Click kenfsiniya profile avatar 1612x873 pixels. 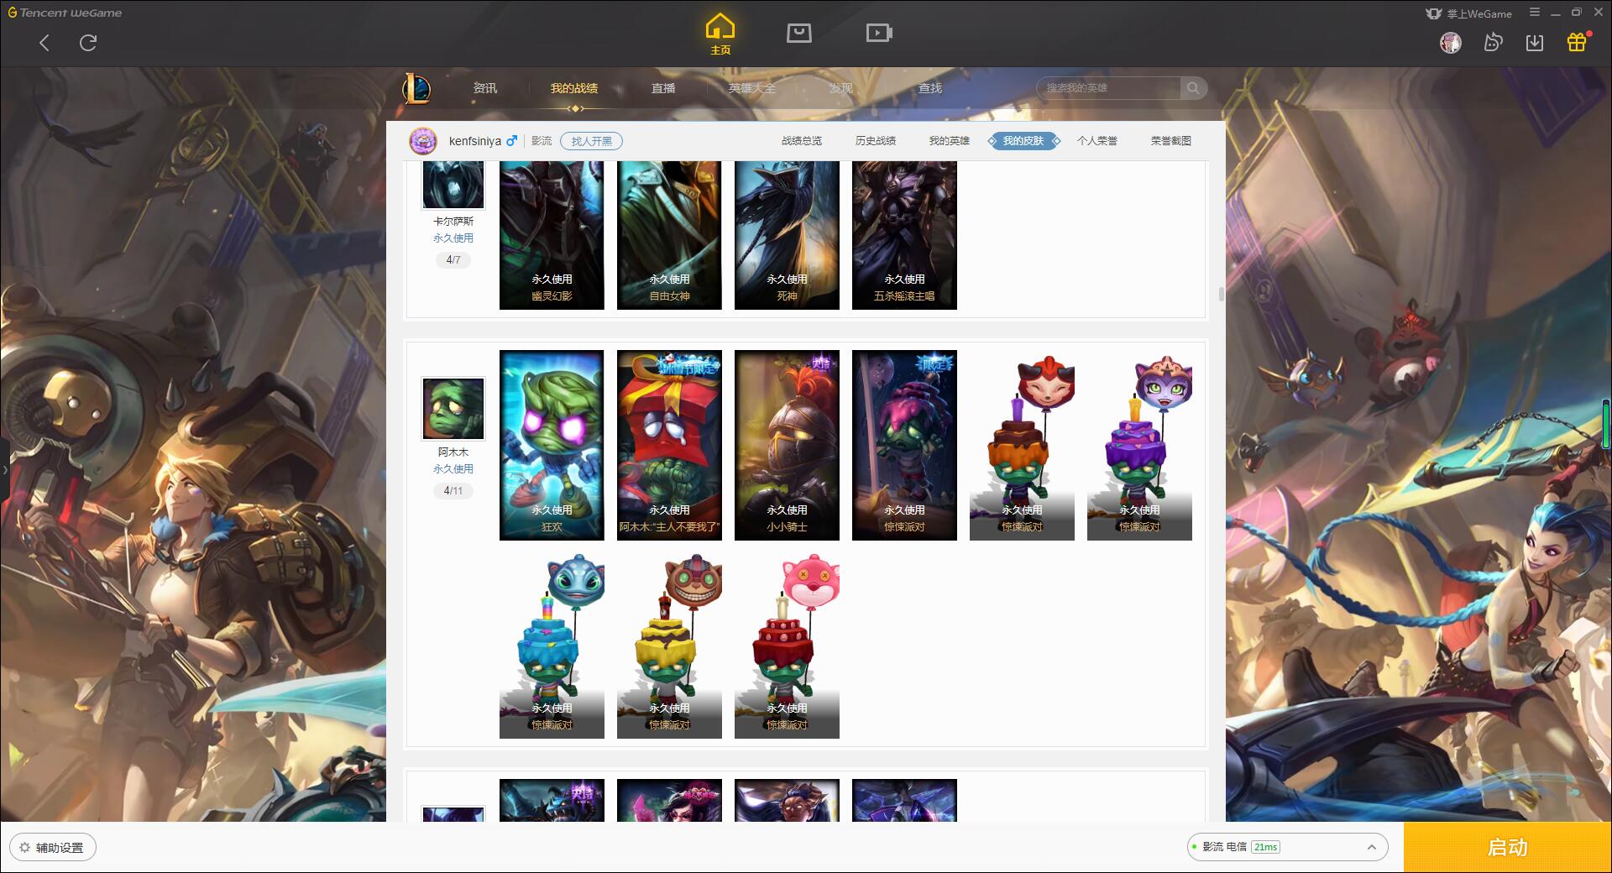tap(423, 141)
